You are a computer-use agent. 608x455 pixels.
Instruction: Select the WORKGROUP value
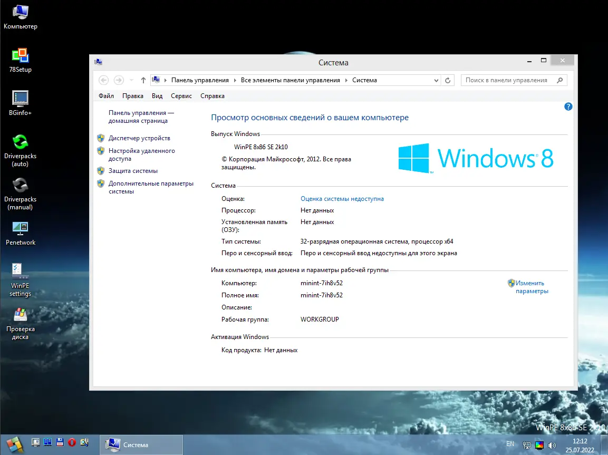(320, 319)
